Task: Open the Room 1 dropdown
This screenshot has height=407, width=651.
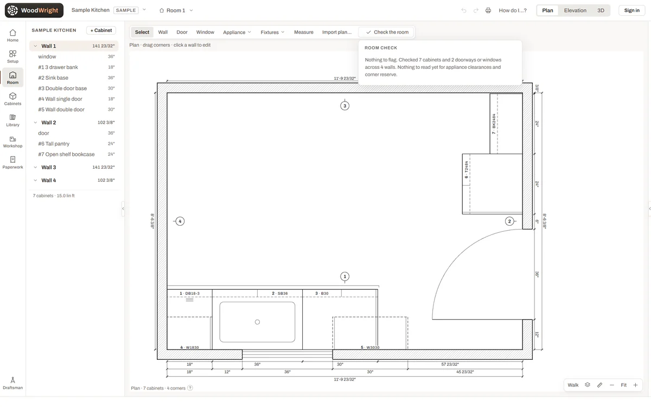Action: pyautogui.click(x=176, y=10)
